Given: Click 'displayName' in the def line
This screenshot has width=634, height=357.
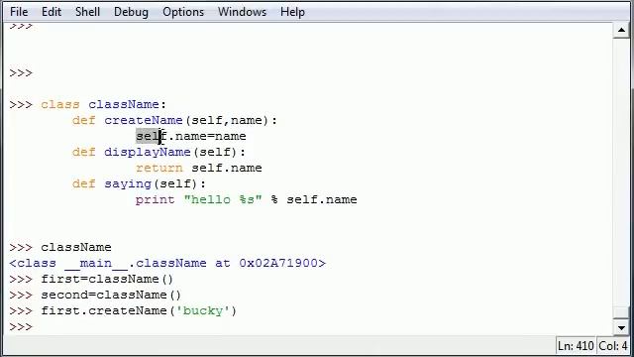Looking at the screenshot, I should [148, 152].
